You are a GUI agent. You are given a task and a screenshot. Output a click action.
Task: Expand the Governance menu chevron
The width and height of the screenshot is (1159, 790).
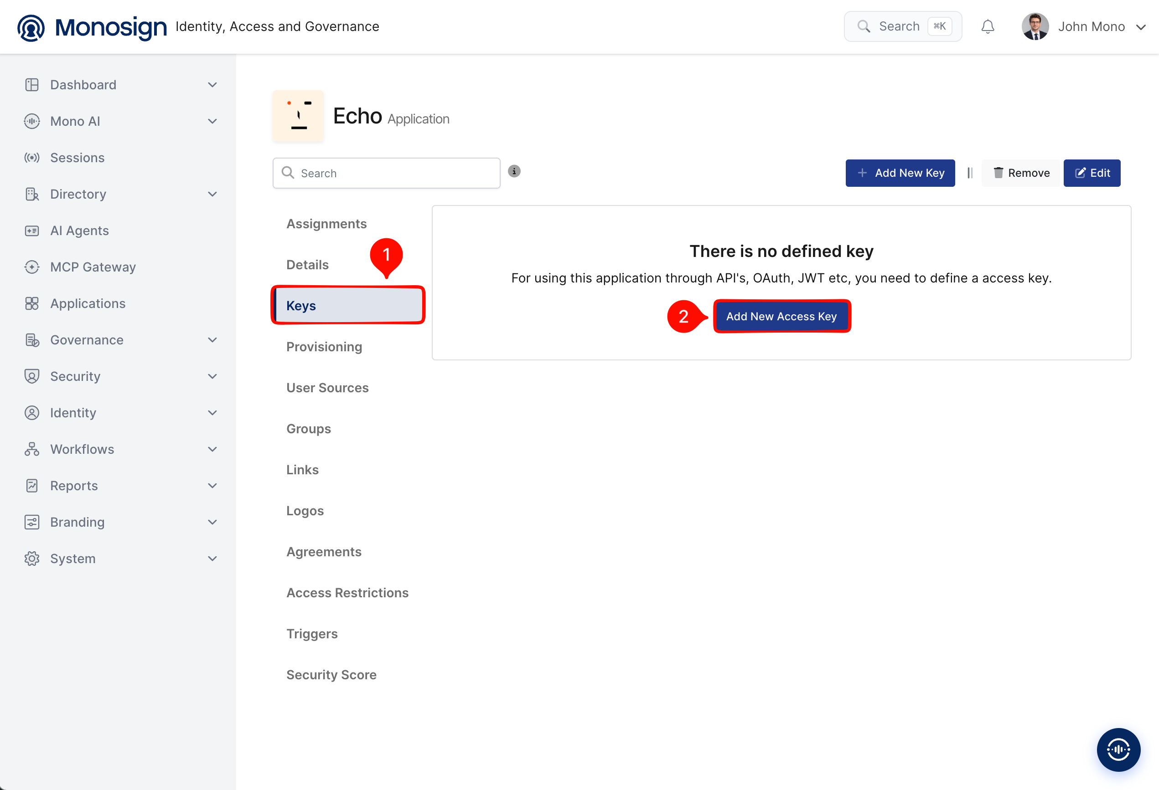point(212,340)
